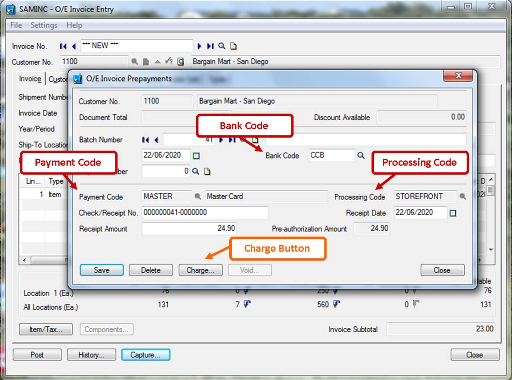Click the Invoice No. finder magnifier icon
512x380 pixels.
click(222, 46)
